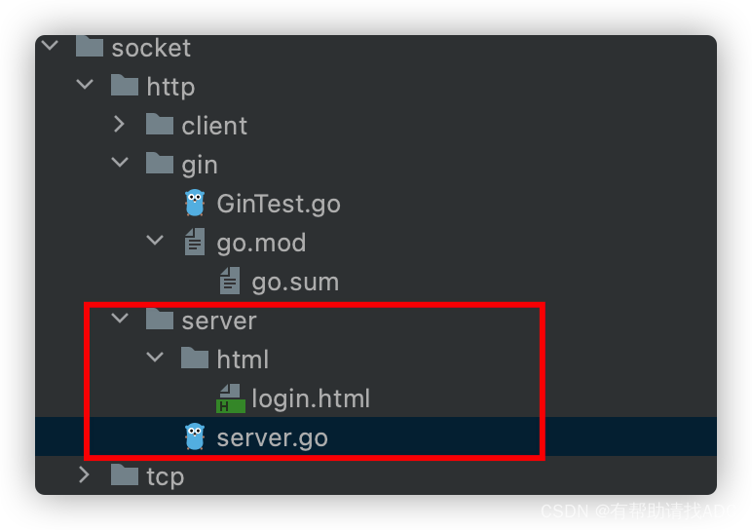This screenshot has width=752, height=530.
Task: Click the folder icon of the client directory
Action: [160, 125]
